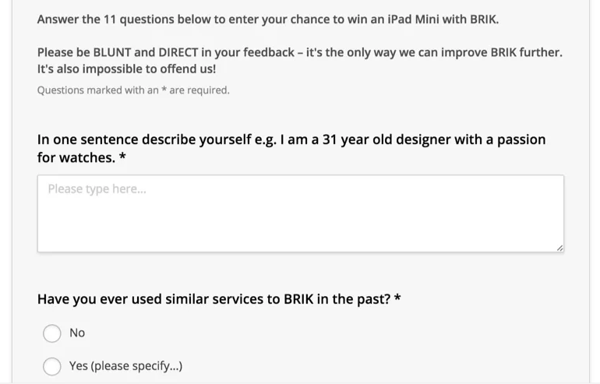
Task: Click the "It's also impossible to offend us!" line
Action: [126, 69]
